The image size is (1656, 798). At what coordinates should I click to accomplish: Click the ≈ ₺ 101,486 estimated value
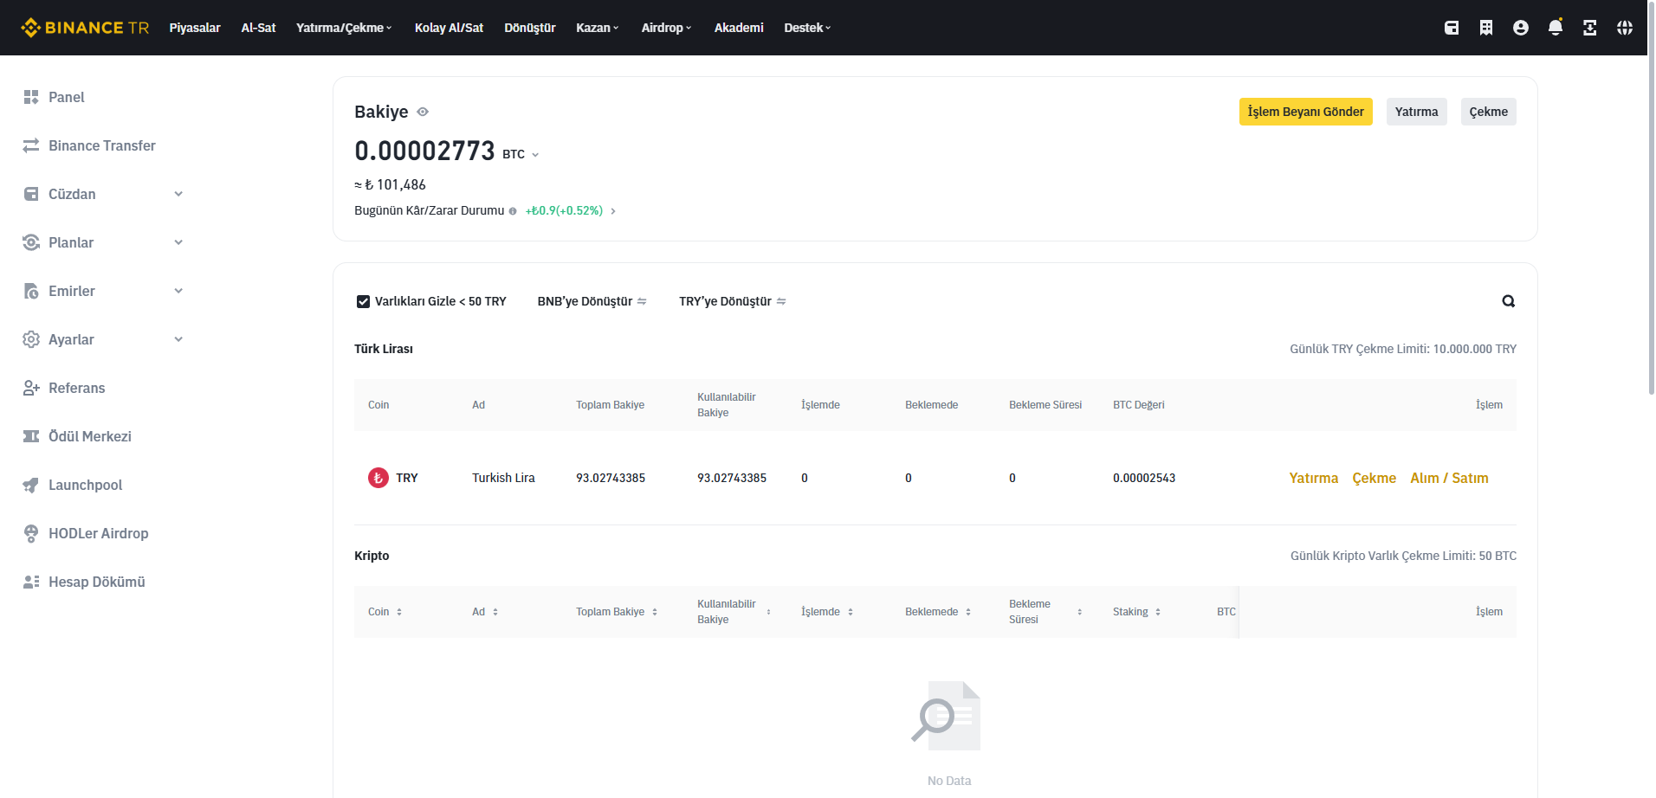[x=390, y=184]
